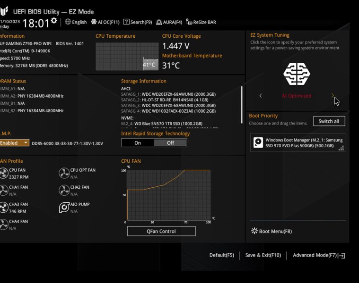
Task: Click the 18:01 clock display
Action: pos(36,23)
